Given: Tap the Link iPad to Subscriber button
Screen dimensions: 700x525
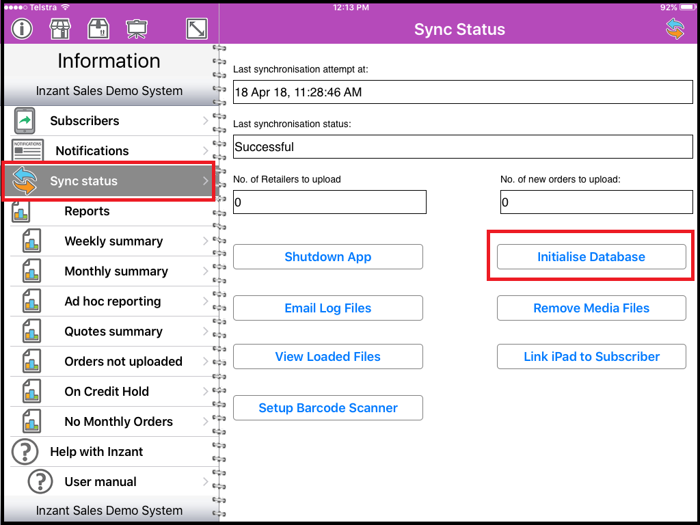Looking at the screenshot, I should (x=591, y=356).
